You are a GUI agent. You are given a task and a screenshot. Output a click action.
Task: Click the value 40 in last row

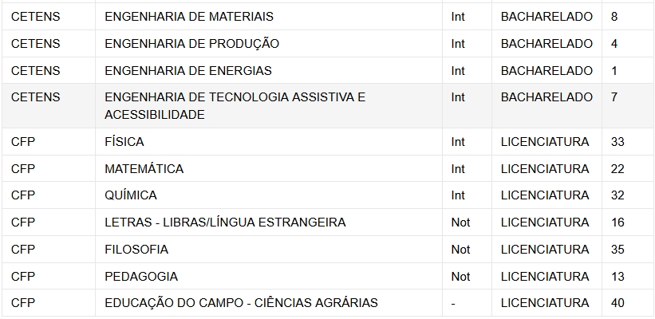[618, 303]
